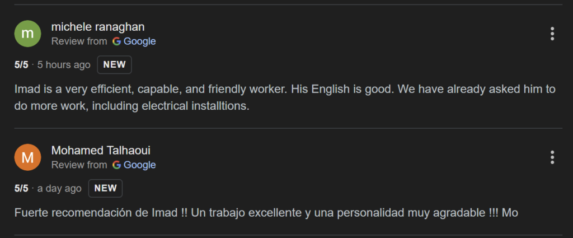This screenshot has height=238, width=573.
Task: Click Mohamed Talhaoui's orange avatar icon
Action: (x=27, y=158)
